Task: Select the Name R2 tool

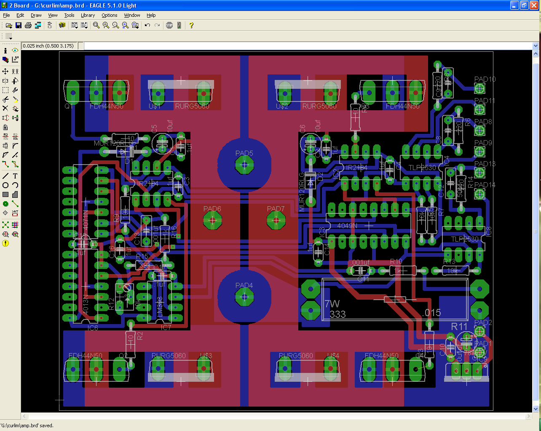Action: pyautogui.click(x=5, y=136)
